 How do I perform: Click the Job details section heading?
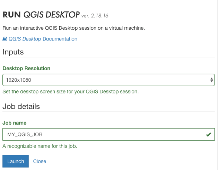(21, 106)
